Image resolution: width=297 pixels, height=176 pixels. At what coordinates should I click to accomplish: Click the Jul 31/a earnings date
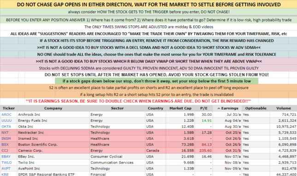[234, 114]
